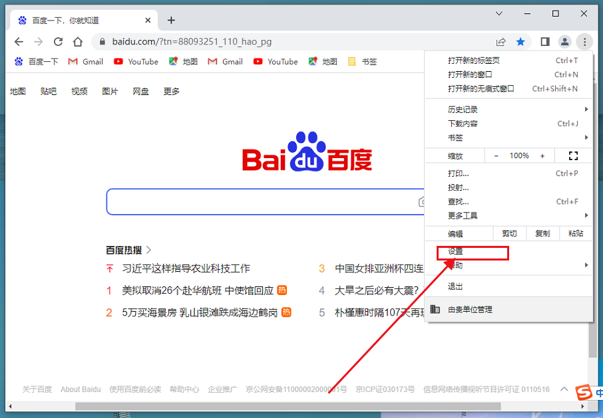Choose 查找... from the menu
The image size is (603, 418).
(x=508, y=201)
